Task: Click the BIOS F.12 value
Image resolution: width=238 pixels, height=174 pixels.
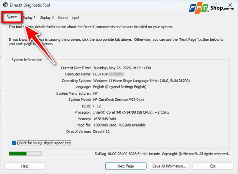Action: pos(97,106)
